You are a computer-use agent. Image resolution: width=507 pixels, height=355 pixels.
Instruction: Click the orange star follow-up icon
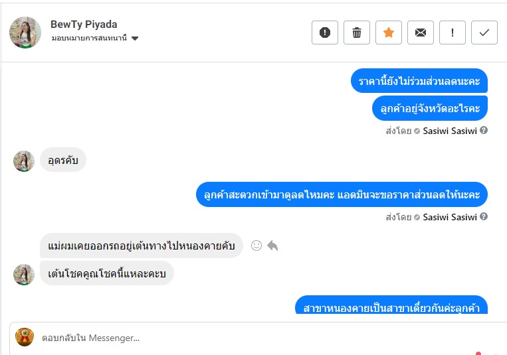pyautogui.click(x=389, y=33)
